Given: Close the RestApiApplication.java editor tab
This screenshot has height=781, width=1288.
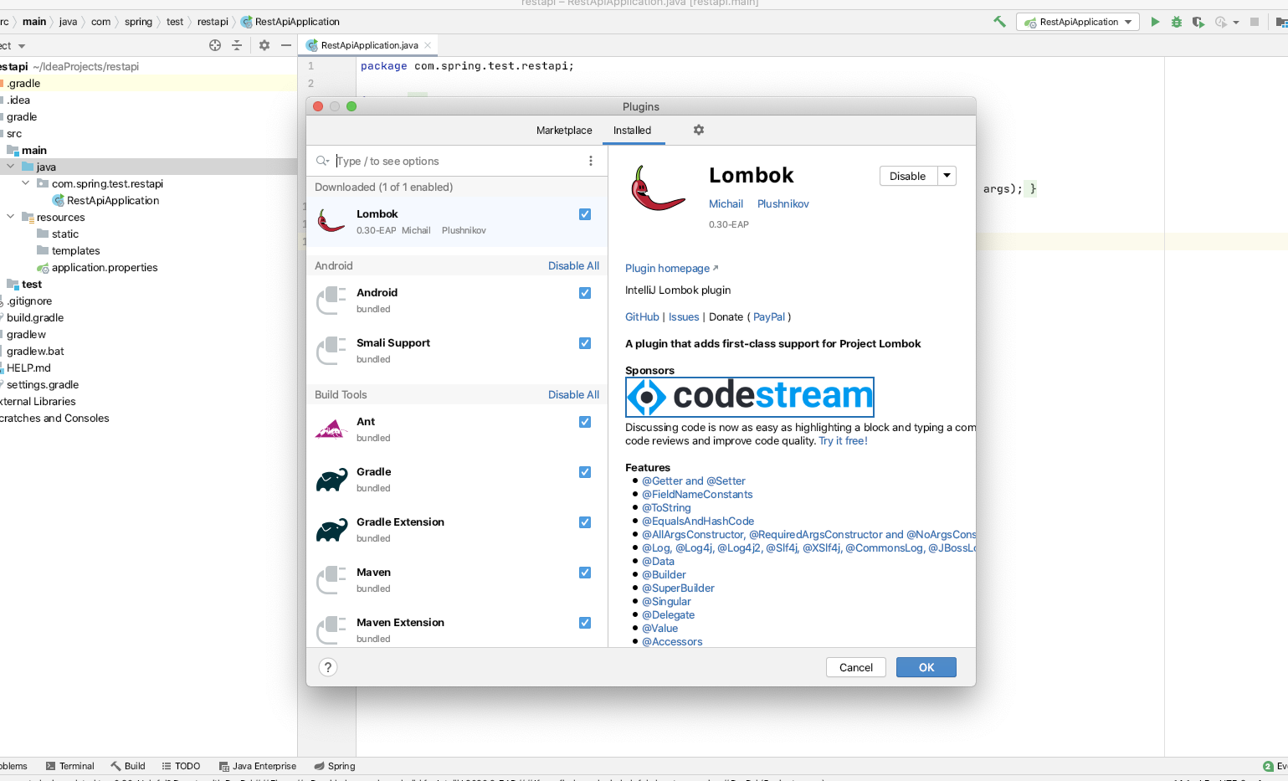Looking at the screenshot, I should [x=428, y=45].
